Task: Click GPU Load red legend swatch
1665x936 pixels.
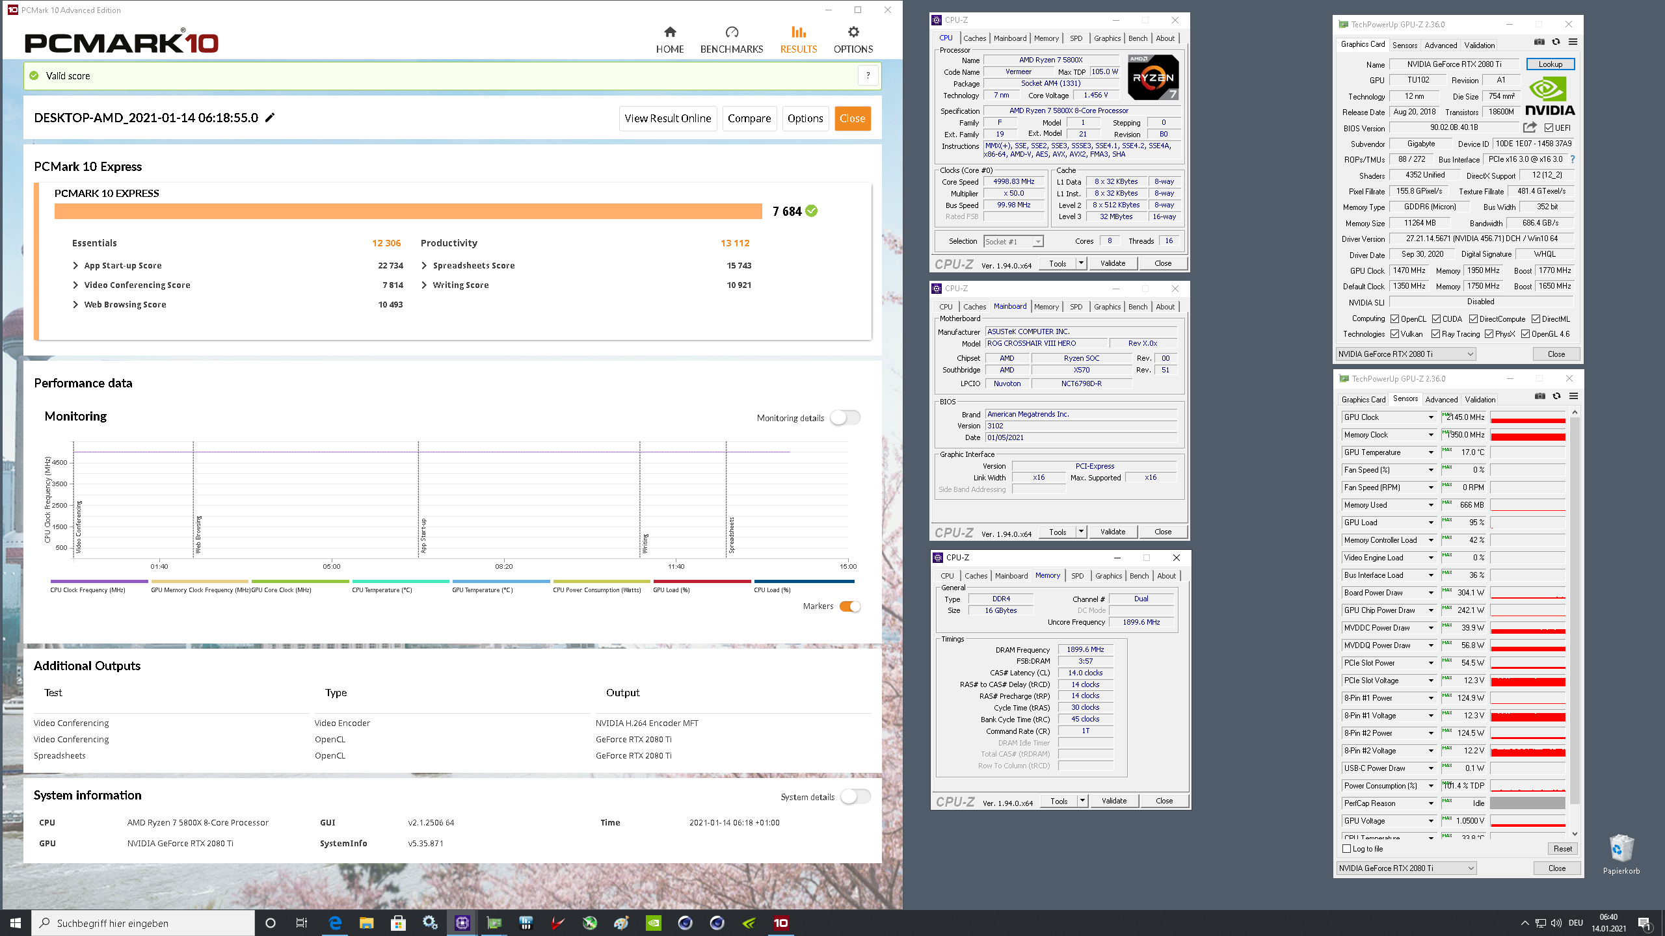Action: click(x=702, y=582)
